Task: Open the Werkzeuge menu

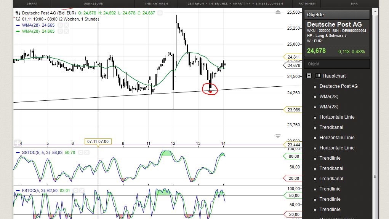Action: (x=93, y=3)
